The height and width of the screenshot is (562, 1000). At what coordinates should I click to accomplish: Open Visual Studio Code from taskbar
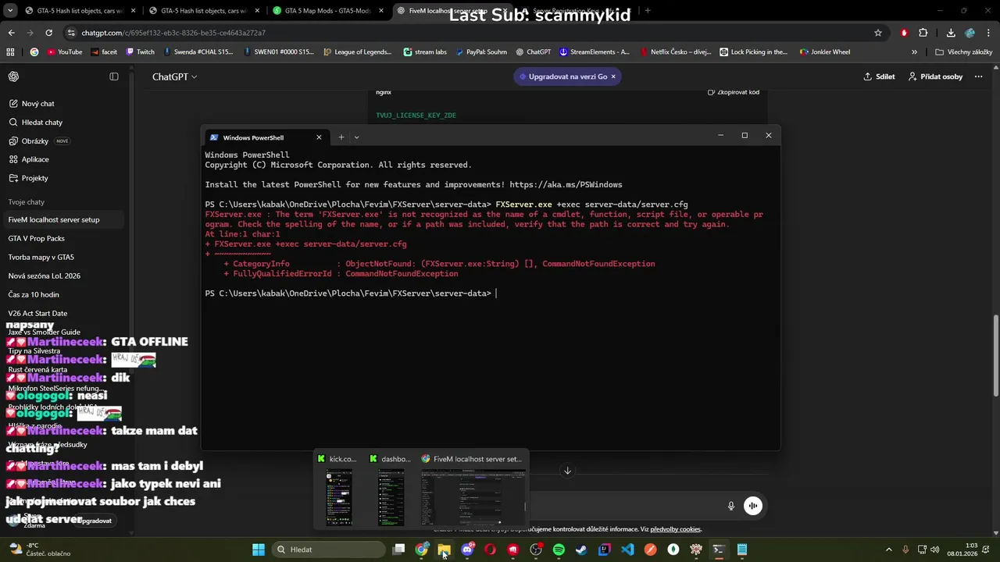click(x=627, y=550)
